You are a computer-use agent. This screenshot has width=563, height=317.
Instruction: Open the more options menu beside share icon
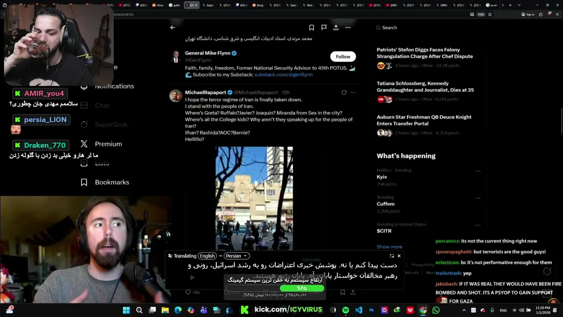(x=348, y=27)
